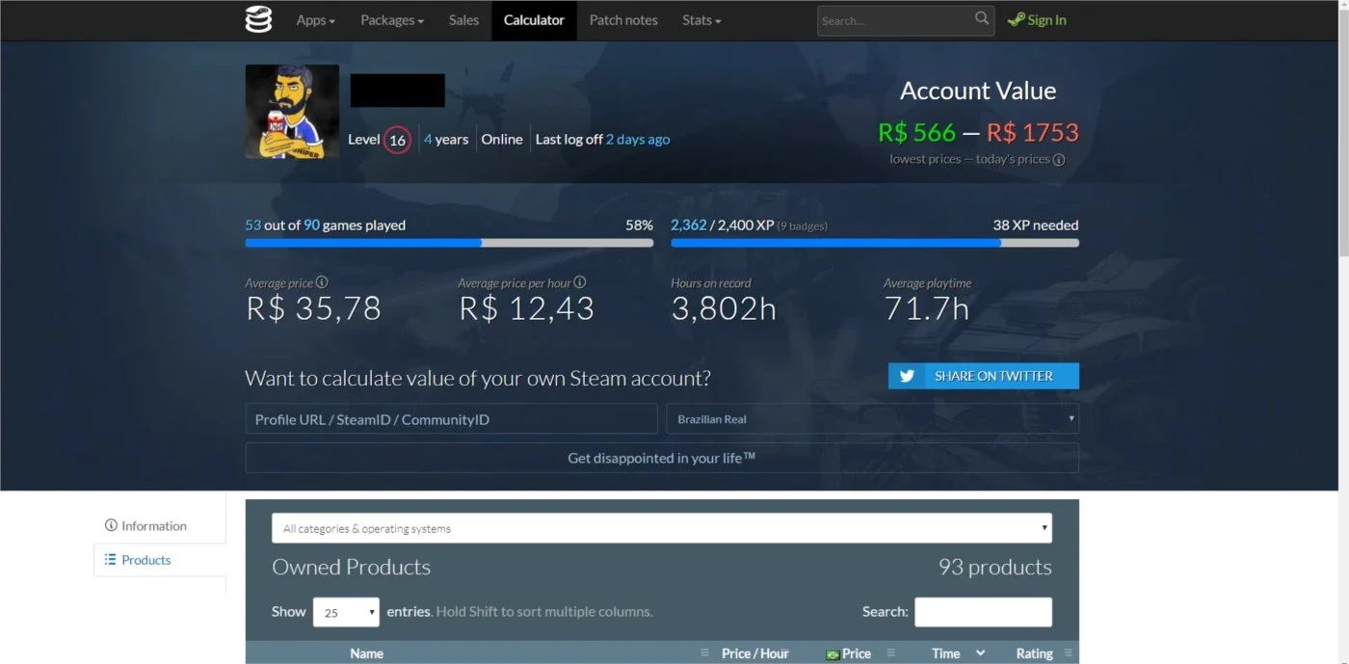Click Get disappointed in your life button
The height and width of the screenshot is (664, 1349).
662,458
